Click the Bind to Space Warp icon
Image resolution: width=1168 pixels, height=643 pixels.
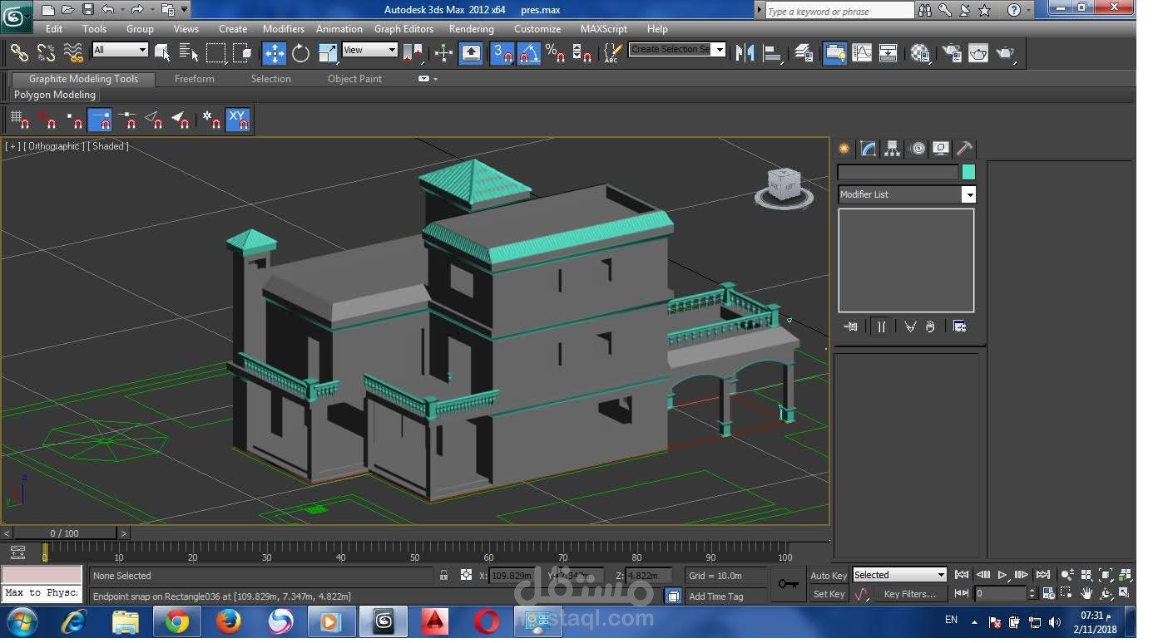pyautogui.click(x=74, y=52)
